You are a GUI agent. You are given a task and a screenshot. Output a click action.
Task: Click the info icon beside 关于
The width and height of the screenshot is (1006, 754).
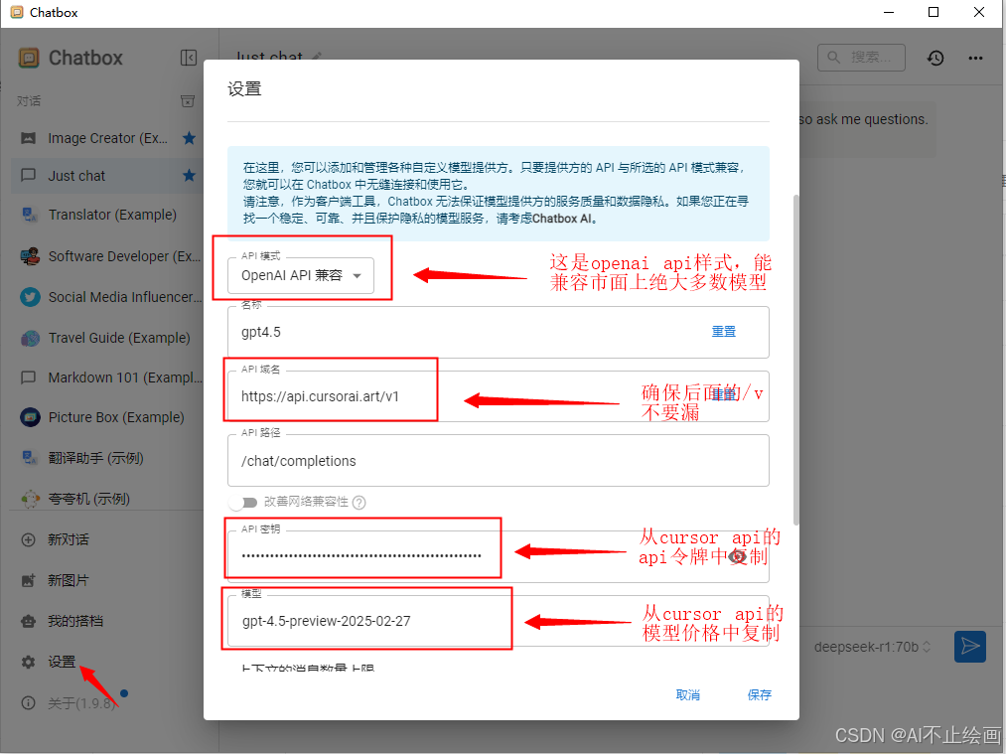tap(28, 703)
